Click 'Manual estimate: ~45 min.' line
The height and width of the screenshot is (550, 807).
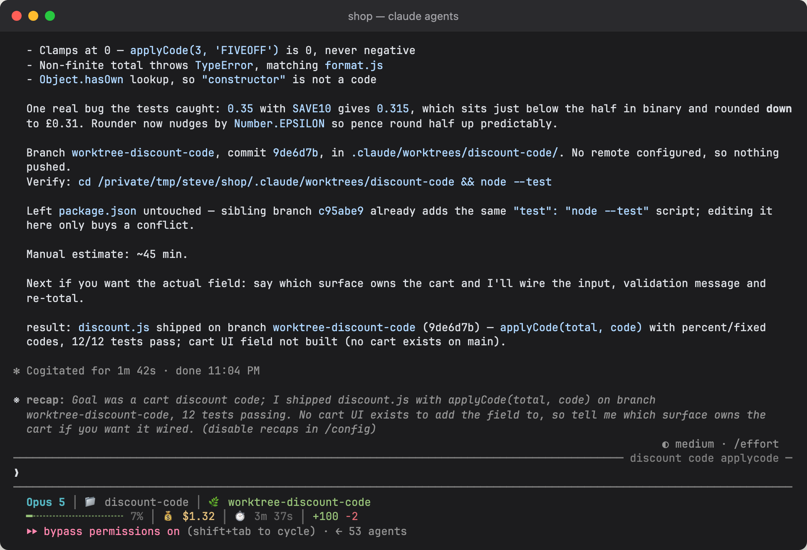coord(107,254)
